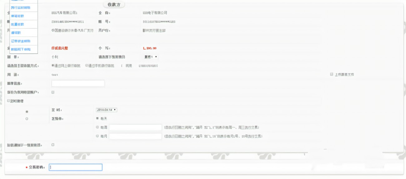The height and width of the screenshot is (179, 406).
Task: Open the date dropdown showing a 2014 date
Action: pos(106,110)
